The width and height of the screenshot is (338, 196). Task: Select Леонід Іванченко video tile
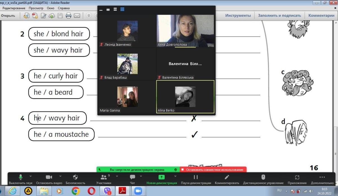[x=127, y=31]
